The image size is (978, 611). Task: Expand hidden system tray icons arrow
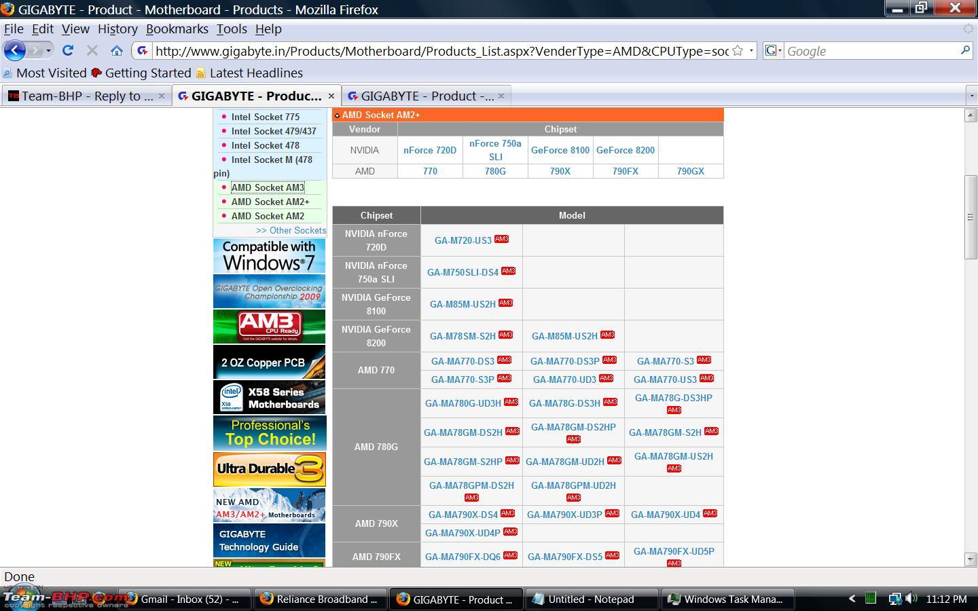(852, 599)
